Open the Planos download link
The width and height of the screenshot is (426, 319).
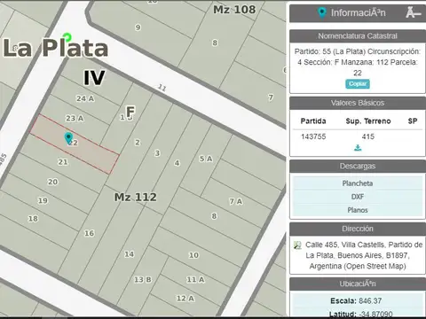pos(358,210)
